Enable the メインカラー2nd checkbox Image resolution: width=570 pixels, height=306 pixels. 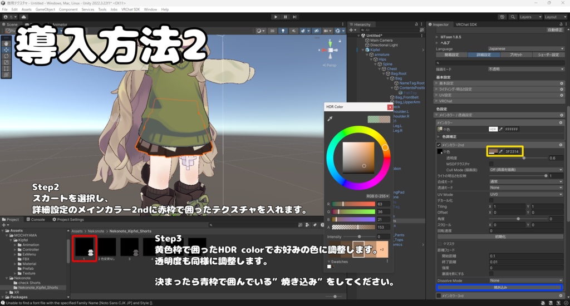tap(439, 145)
